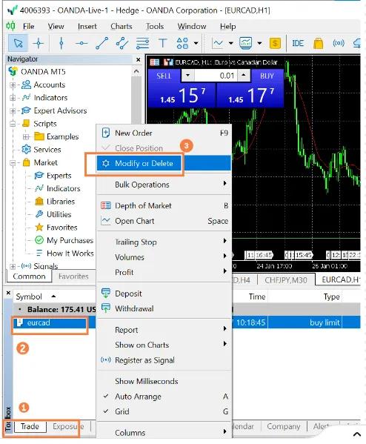The width and height of the screenshot is (366, 444).
Task: Draw a vertical line tool
Action: pos(61,43)
